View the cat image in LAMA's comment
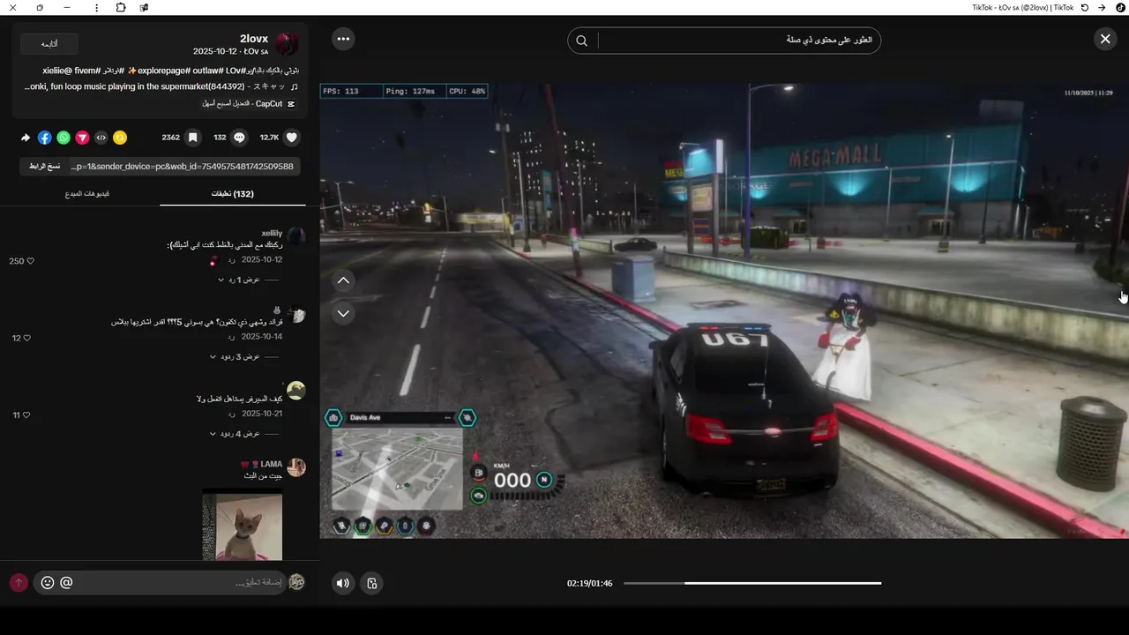Screen dimensions: 1129x635 click(243, 527)
